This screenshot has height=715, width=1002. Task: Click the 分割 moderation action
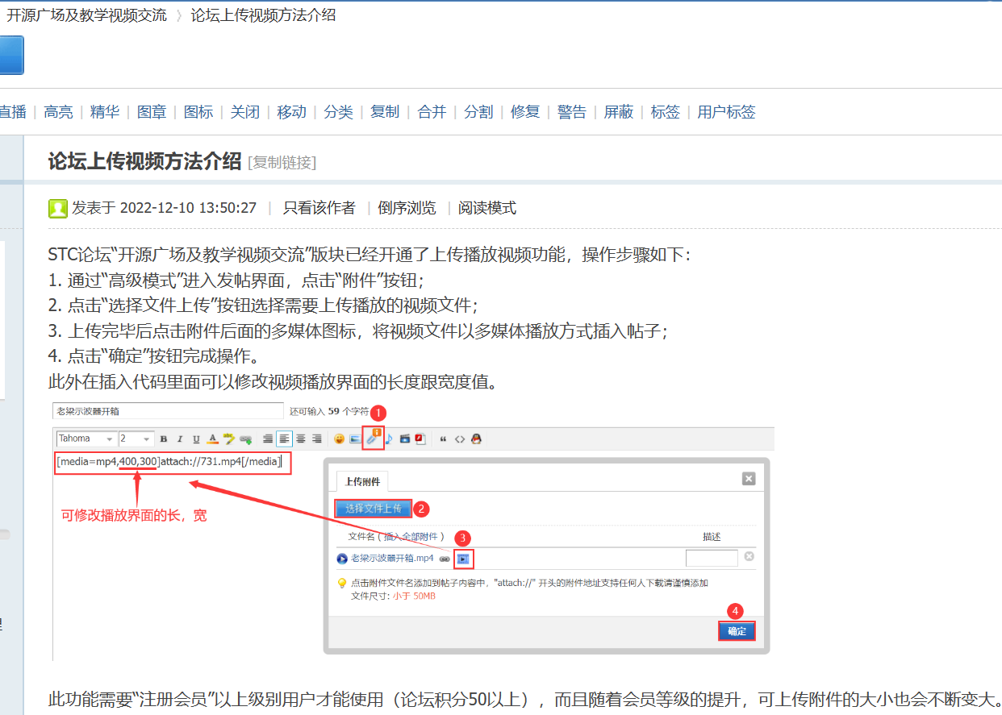click(x=478, y=112)
